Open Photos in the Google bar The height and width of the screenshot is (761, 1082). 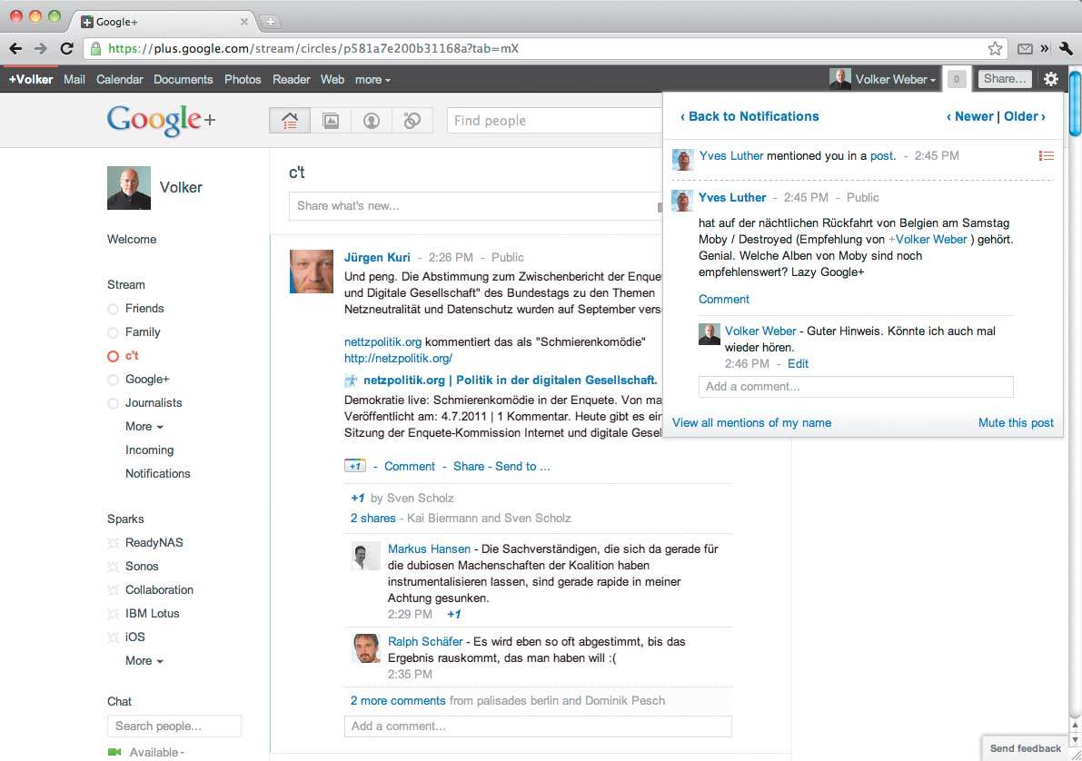pyautogui.click(x=243, y=79)
